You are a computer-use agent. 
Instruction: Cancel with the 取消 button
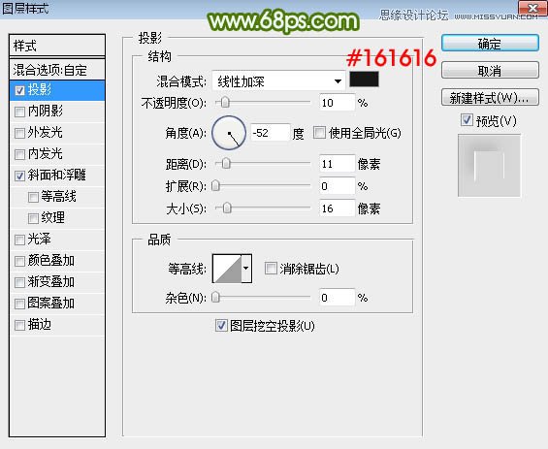point(490,71)
